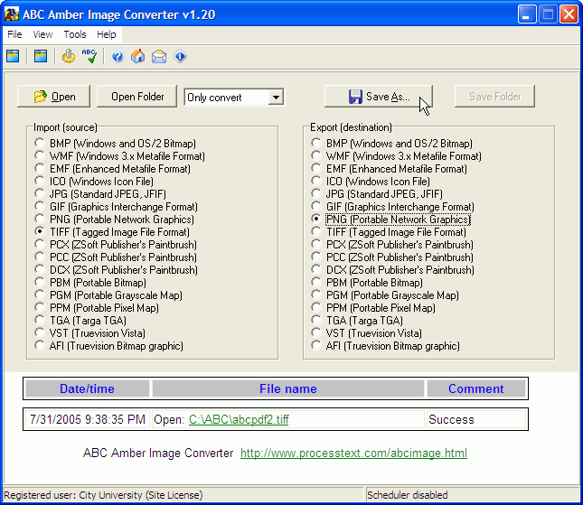Image resolution: width=583 pixels, height=505 pixels.
Task: Open the Help menu
Action: click(x=107, y=34)
